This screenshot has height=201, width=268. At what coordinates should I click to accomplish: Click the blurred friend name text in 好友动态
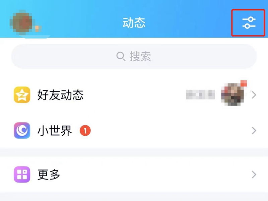pyautogui.click(x=200, y=94)
